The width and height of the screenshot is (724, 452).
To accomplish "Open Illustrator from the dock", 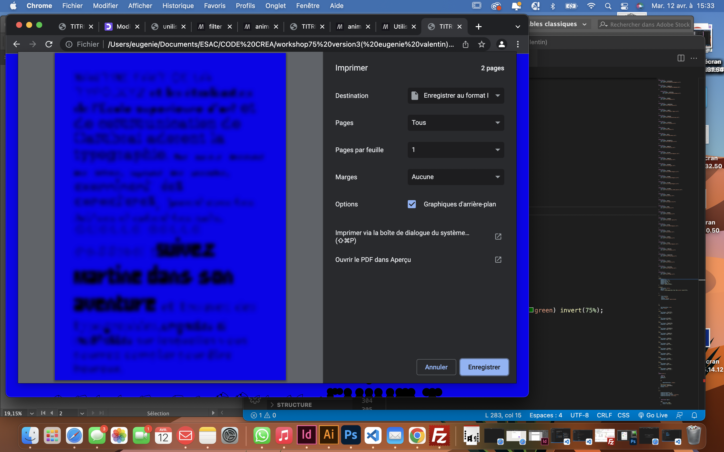I will pos(329,435).
